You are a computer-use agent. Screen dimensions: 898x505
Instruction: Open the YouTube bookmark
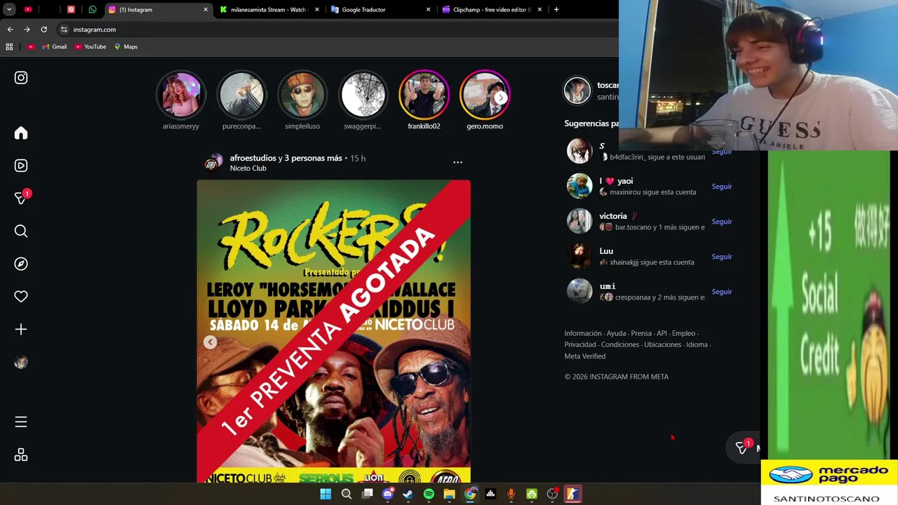coord(90,47)
